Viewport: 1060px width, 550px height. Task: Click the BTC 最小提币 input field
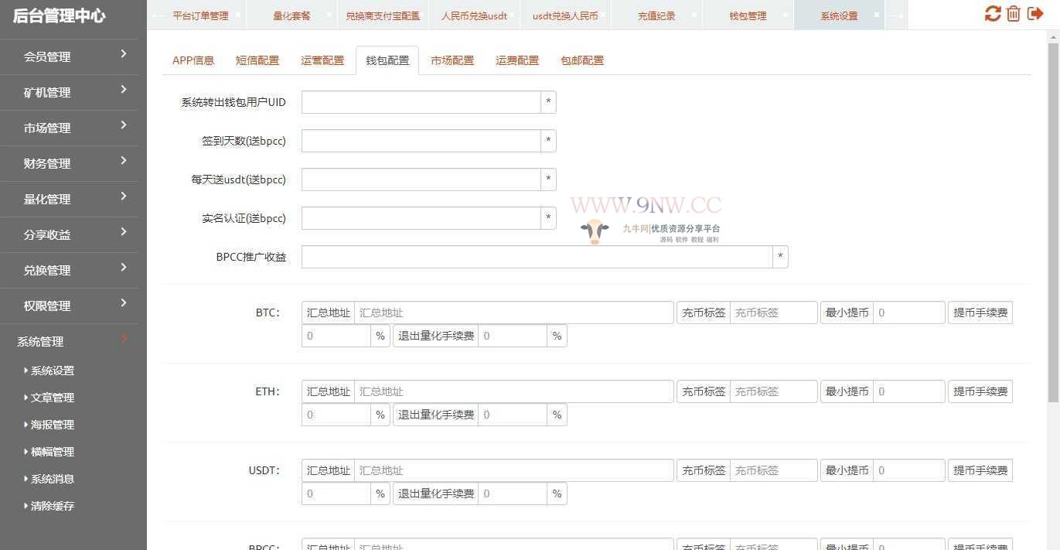click(x=908, y=313)
